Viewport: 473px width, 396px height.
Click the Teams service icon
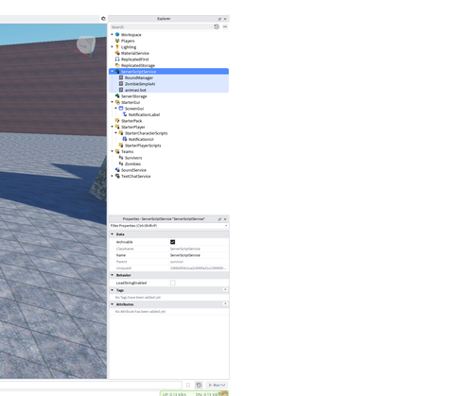(x=117, y=151)
